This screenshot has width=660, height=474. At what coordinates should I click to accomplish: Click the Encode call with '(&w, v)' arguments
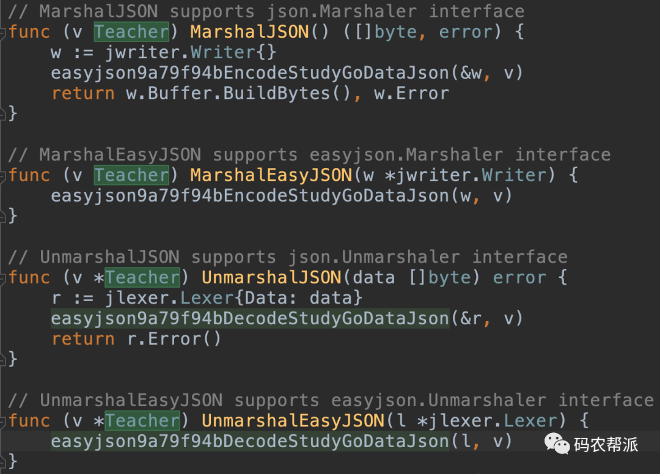(x=287, y=73)
